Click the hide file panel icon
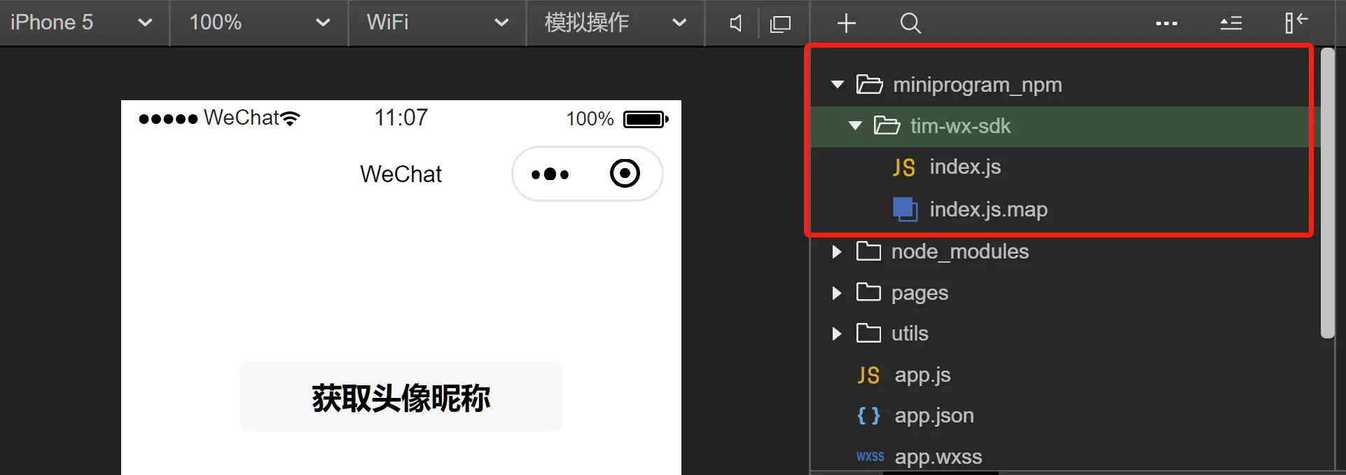Image resolution: width=1346 pixels, height=475 pixels. click(x=1296, y=22)
